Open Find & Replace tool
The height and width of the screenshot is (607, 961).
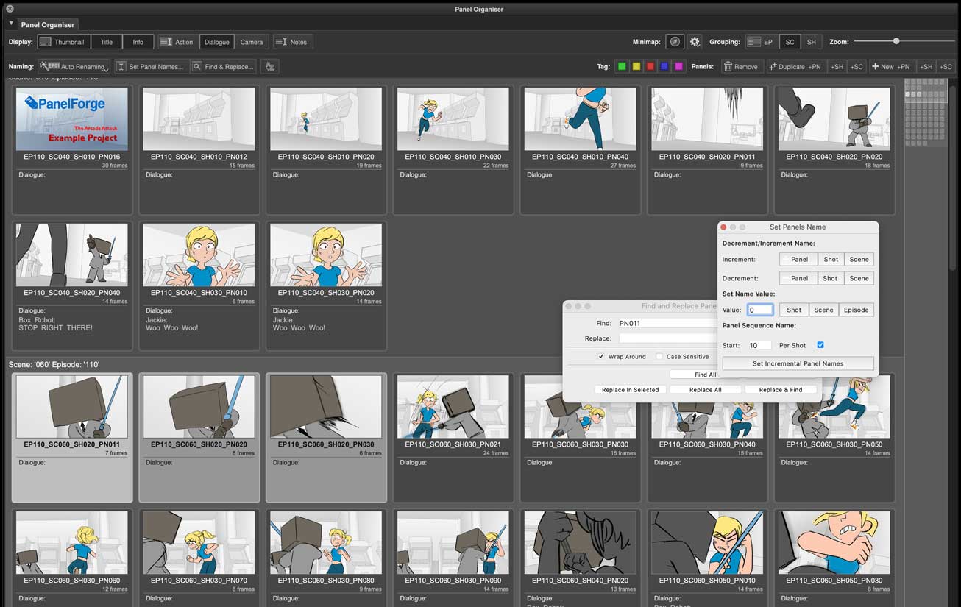(223, 66)
